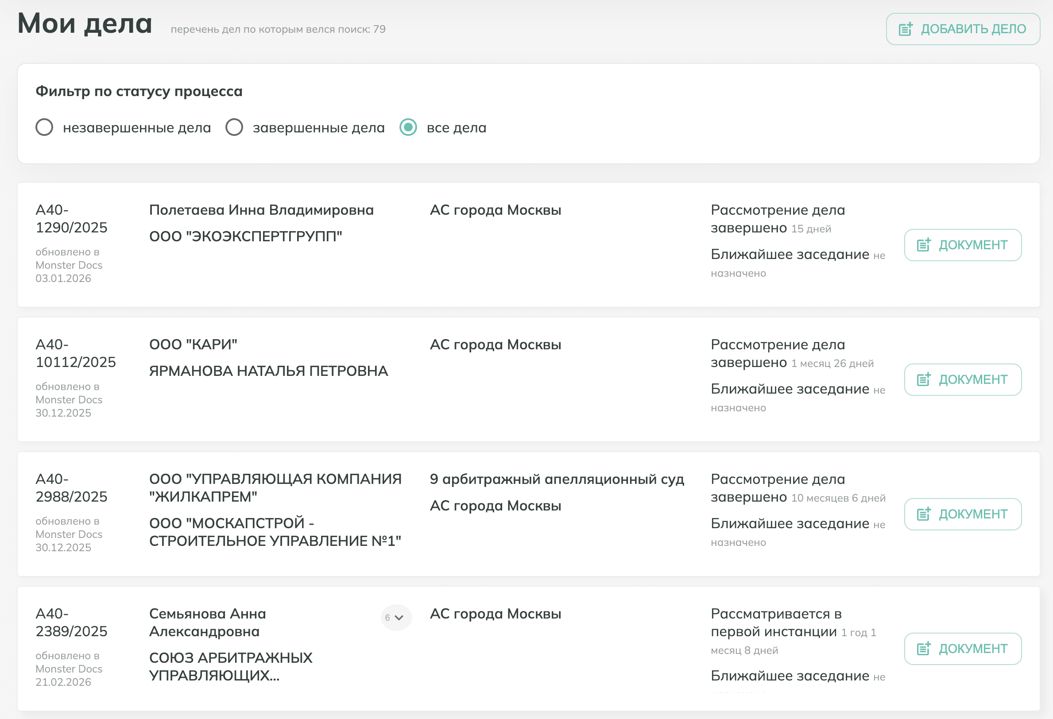Click СОЮЗ АРБИТРАЖНЫХ УПРАВЛЯЮЩИХ party name
1053x719 pixels.
tap(231, 668)
